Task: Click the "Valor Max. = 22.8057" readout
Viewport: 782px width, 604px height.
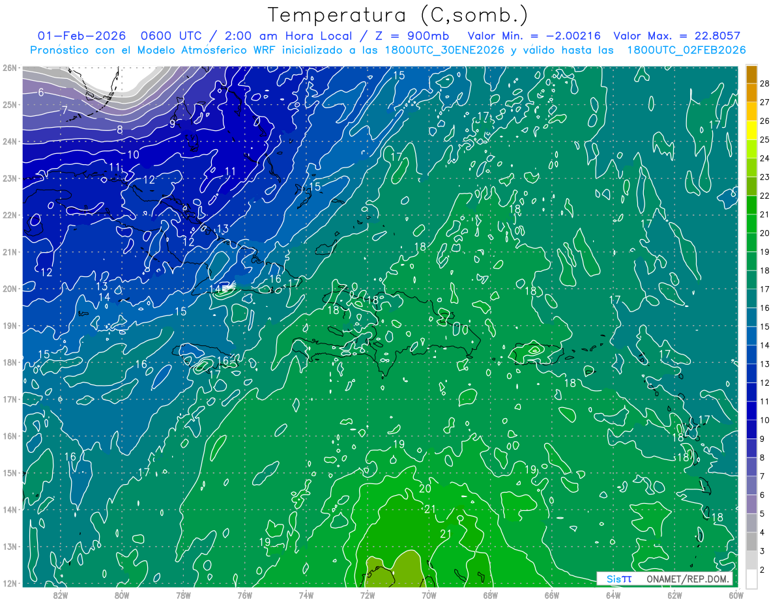Action: click(x=677, y=36)
